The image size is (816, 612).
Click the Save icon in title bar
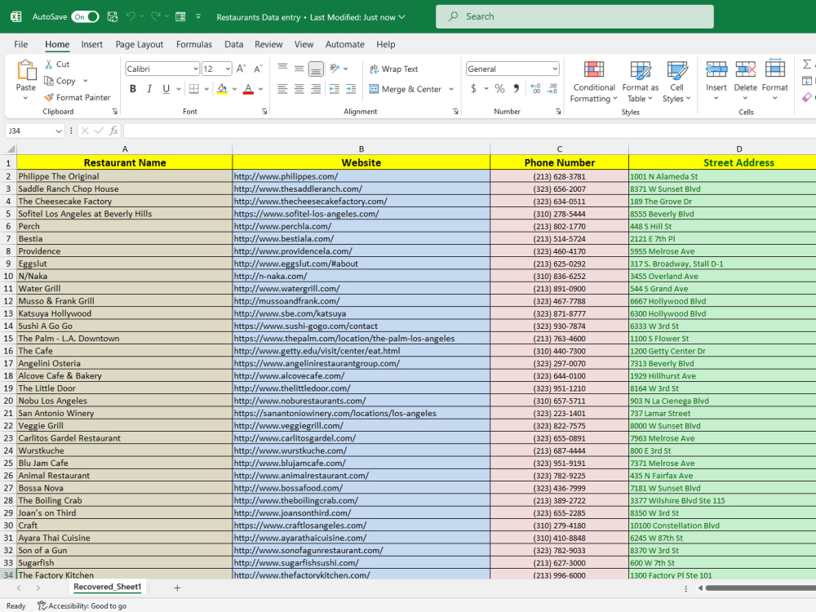(113, 16)
